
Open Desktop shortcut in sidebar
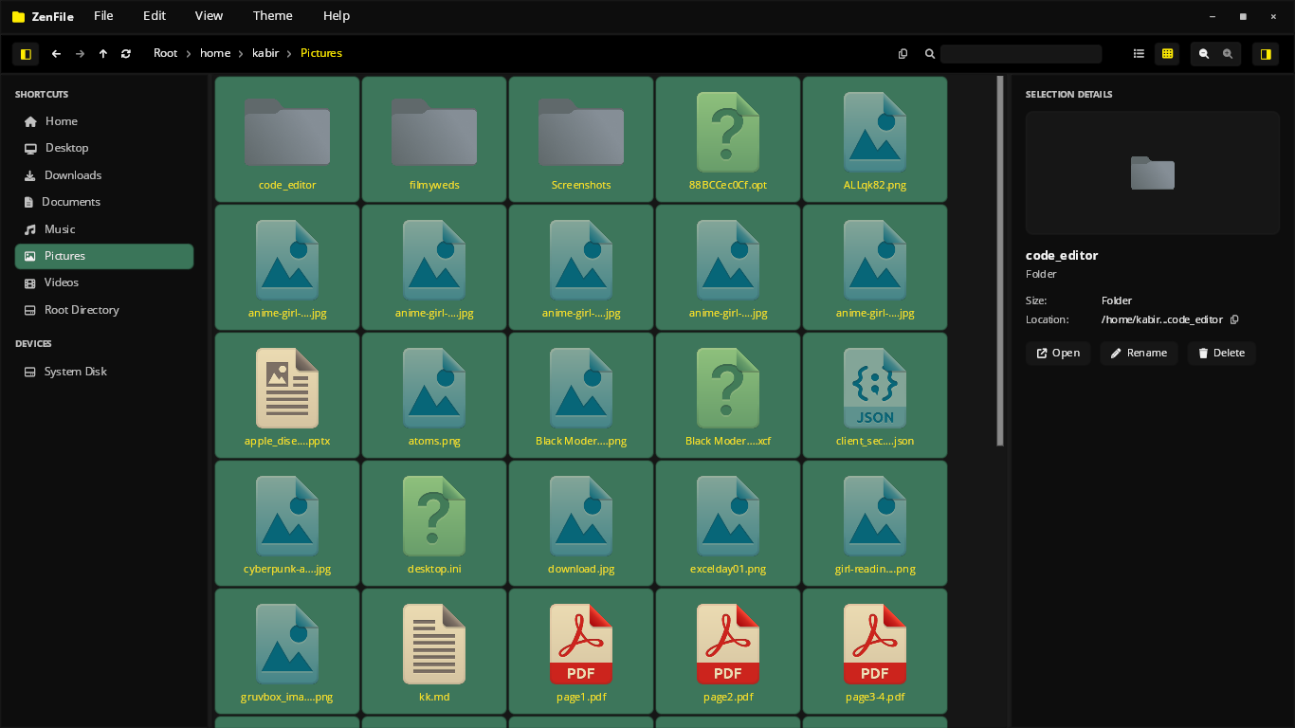104,148
